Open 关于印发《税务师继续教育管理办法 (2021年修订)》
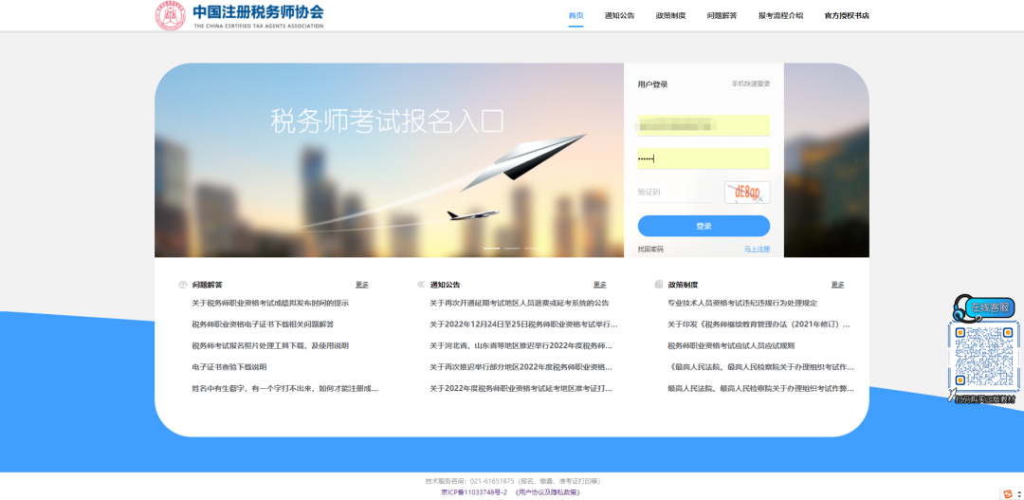The height and width of the screenshot is (500, 1024). [x=759, y=324]
